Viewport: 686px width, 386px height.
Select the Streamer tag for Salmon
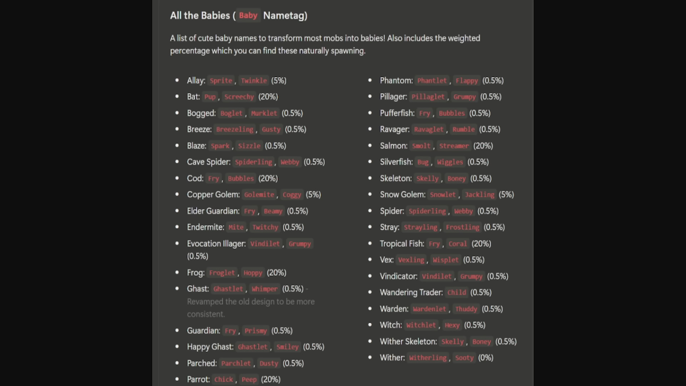(454, 146)
